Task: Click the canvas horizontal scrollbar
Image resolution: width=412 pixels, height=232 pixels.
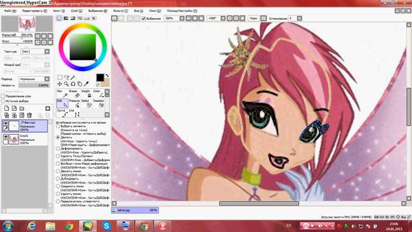Action: point(259,204)
